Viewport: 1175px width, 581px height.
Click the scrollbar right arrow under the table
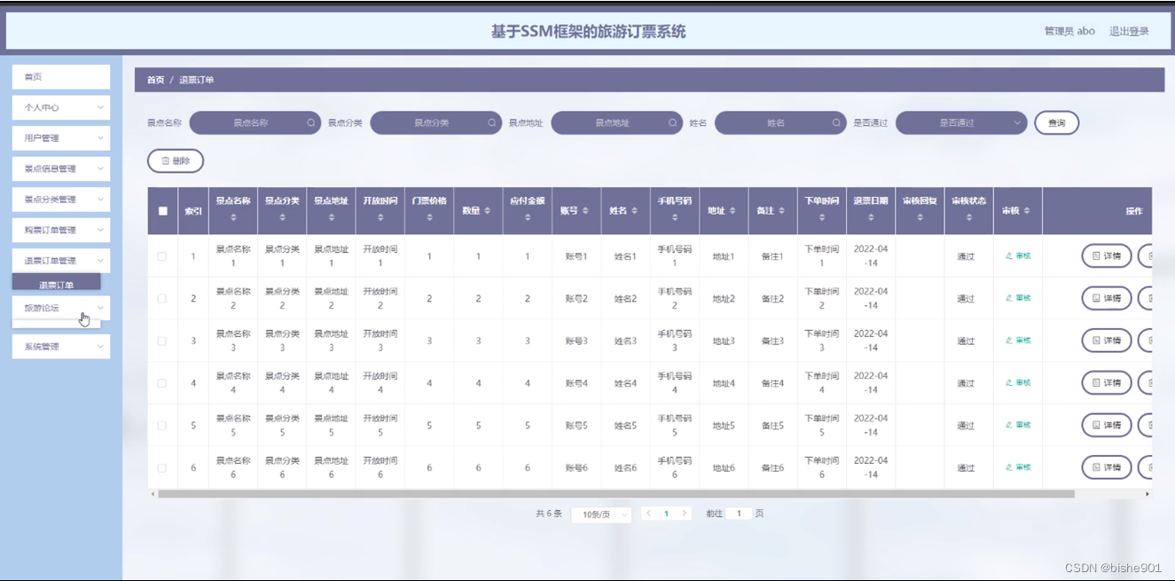(1148, 494)
